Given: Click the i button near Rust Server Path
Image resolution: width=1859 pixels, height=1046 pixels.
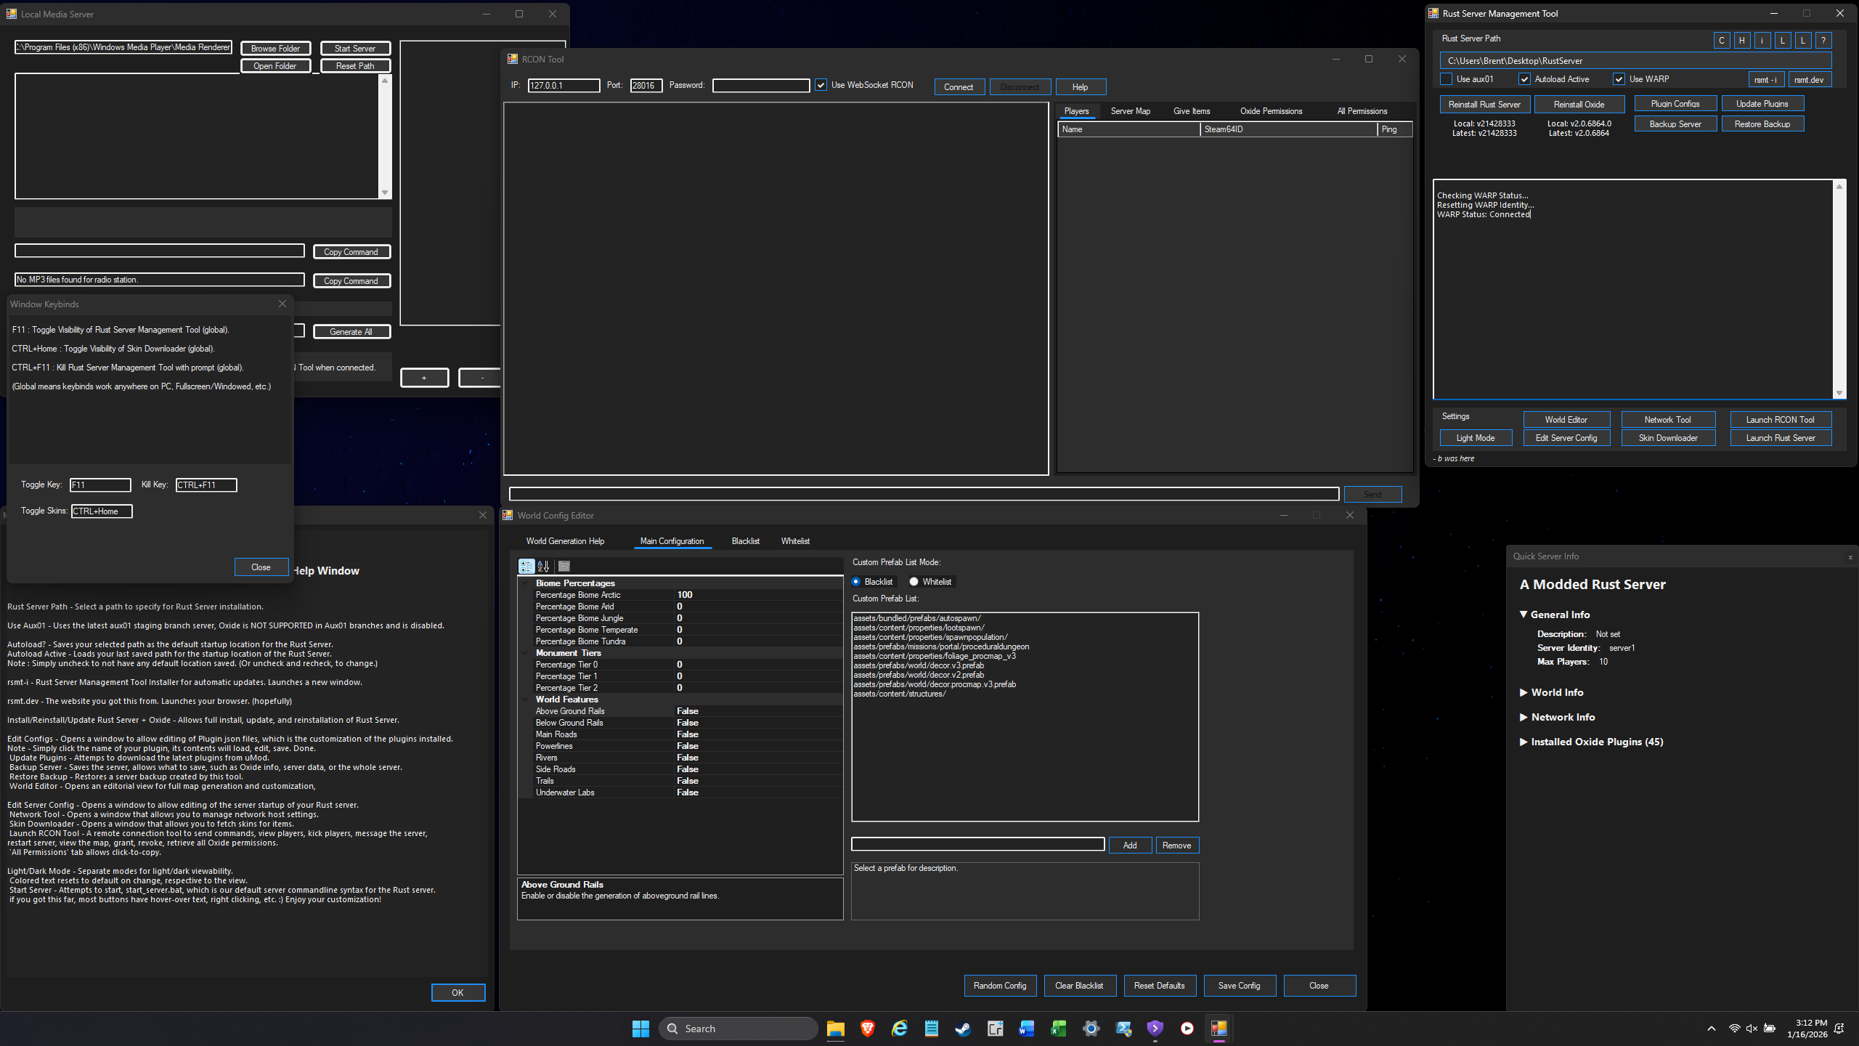Looking at the screenshot, I should [x=1762, y=41].
